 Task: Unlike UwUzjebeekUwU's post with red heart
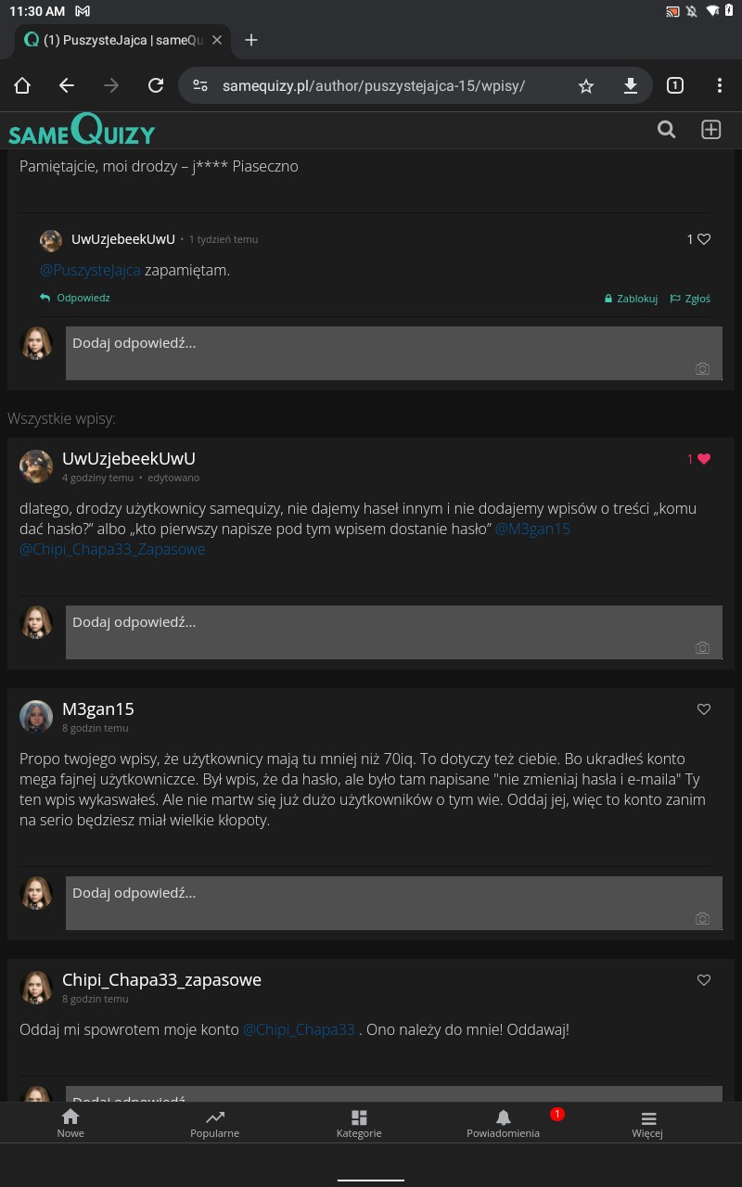[x=703, y=458]
